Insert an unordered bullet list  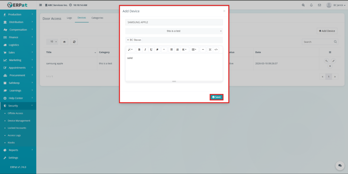[x=171, y=50]
